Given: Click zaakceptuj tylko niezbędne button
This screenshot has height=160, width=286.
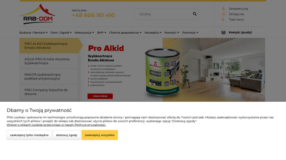Looking at the screenshot, I should (x=29, y=135).
